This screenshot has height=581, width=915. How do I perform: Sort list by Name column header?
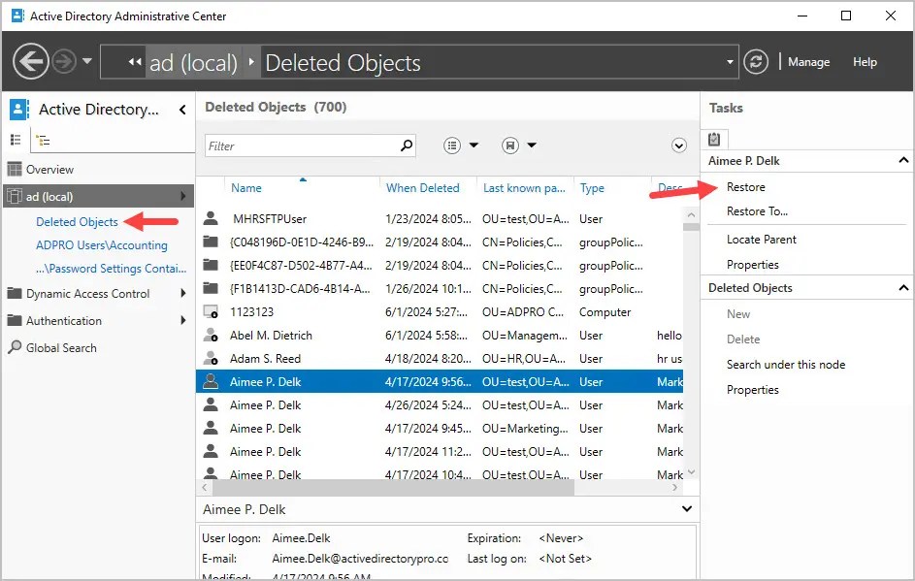[x=246, y=188]
